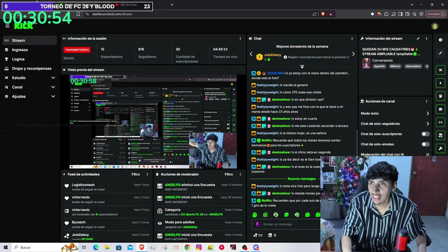Click the Actualizar browser update button

point(435,14)
